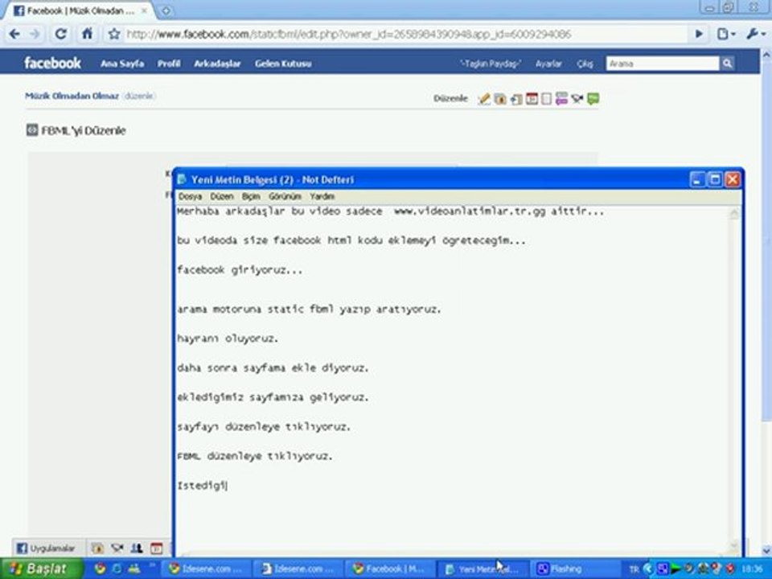Screen dimensions: 772x579
Task: Open a new browser tab
Action: [166, 10]
